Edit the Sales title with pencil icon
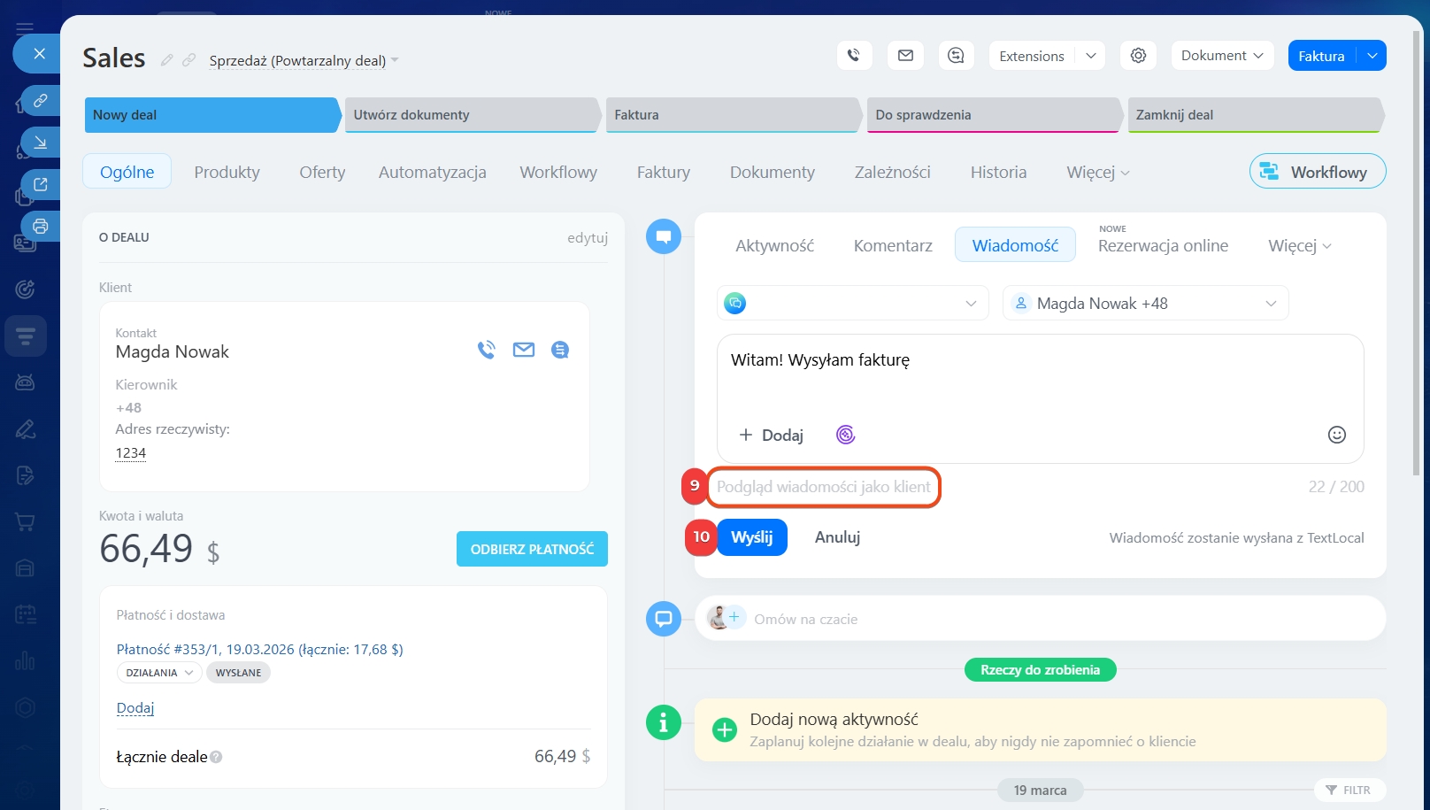The height and width of the screenshot is (810, 1430). tap(166, 60)
